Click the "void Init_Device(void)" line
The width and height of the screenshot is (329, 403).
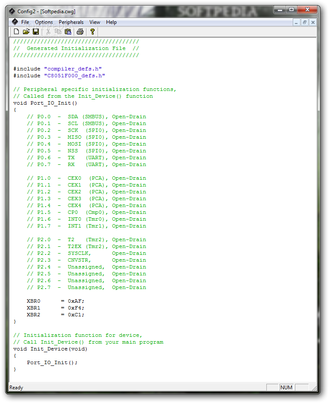click(50, 349)
